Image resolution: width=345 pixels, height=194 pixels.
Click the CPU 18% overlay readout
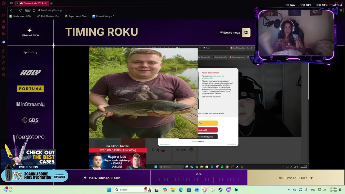coord(322,5)
